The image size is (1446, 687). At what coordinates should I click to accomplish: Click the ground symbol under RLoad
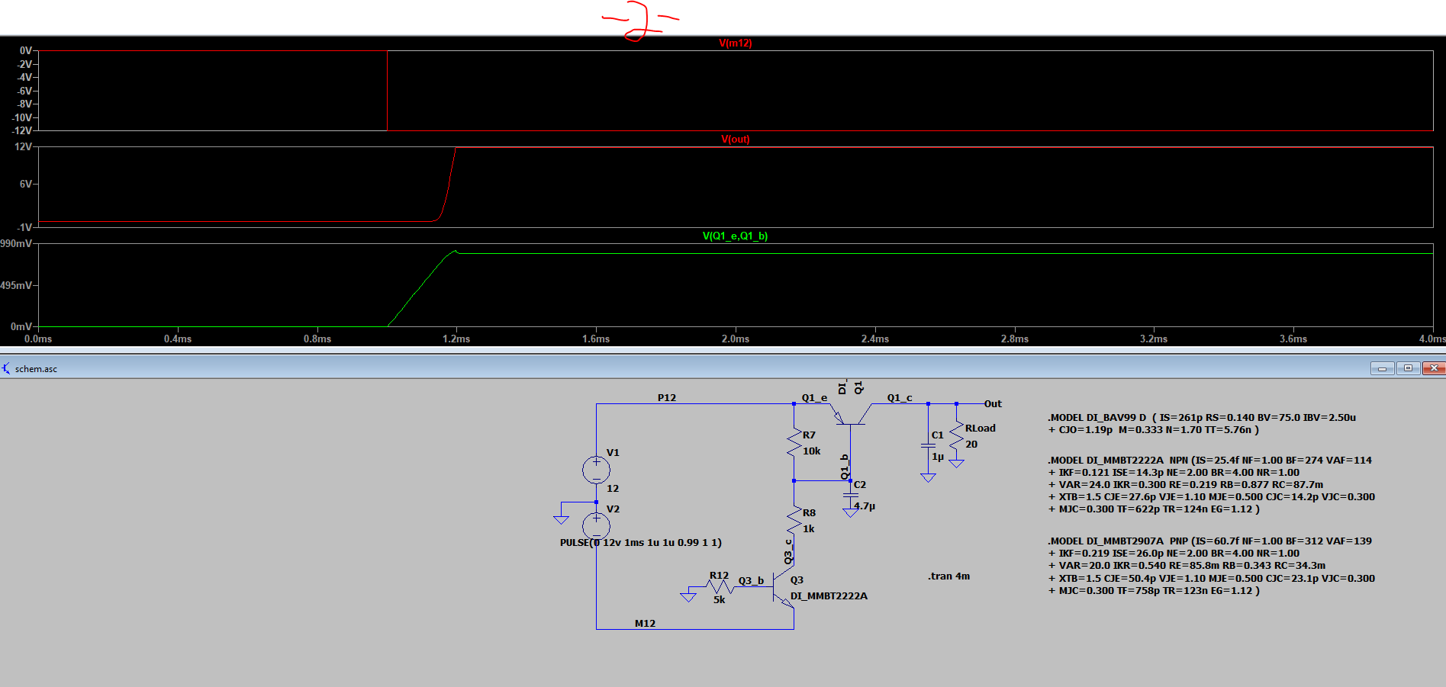[956, 463]
